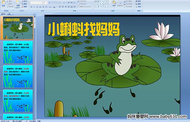
Task: Open the Clipboard group dialog launcher
Action: (13, 11)
